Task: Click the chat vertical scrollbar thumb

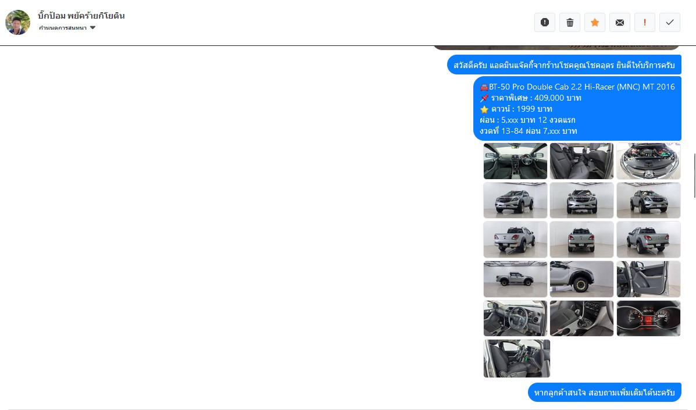Action: [x=695, y=175]
